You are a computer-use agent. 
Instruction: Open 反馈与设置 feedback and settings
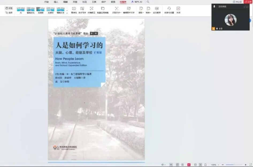[x=169, y=9]
